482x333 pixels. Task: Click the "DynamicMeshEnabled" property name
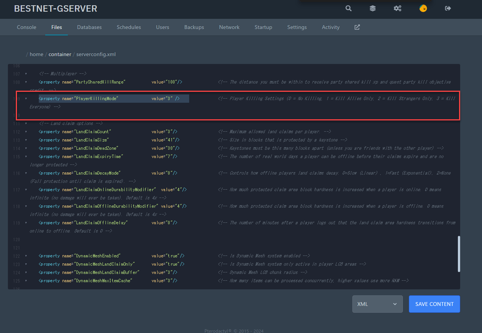97,256
